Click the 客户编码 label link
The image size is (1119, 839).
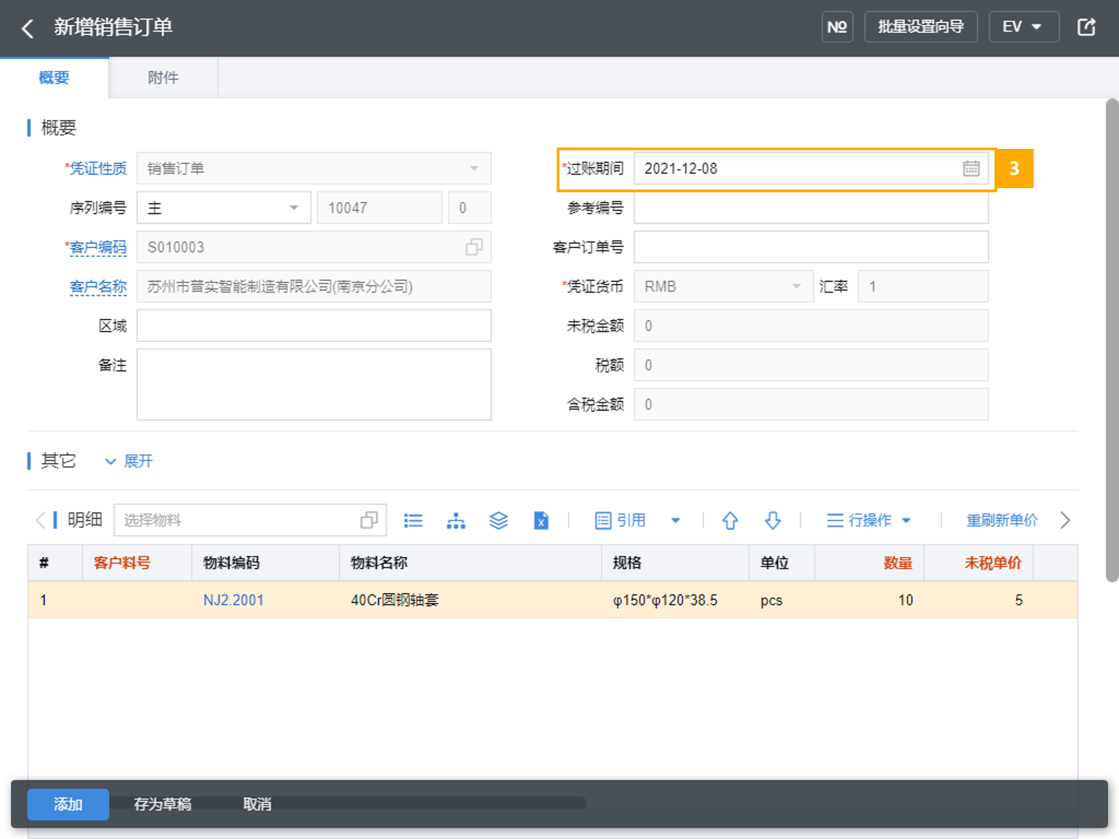(x=98, y=248)
